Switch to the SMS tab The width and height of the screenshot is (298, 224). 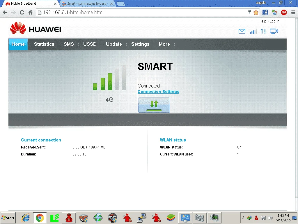coord(69,44)
